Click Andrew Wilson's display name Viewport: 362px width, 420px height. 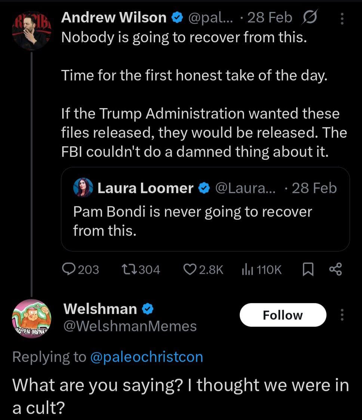(114, 18)
